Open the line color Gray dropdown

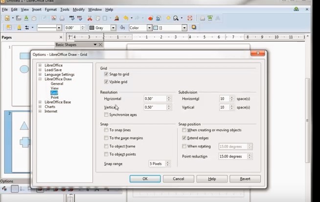coord(113,28)
